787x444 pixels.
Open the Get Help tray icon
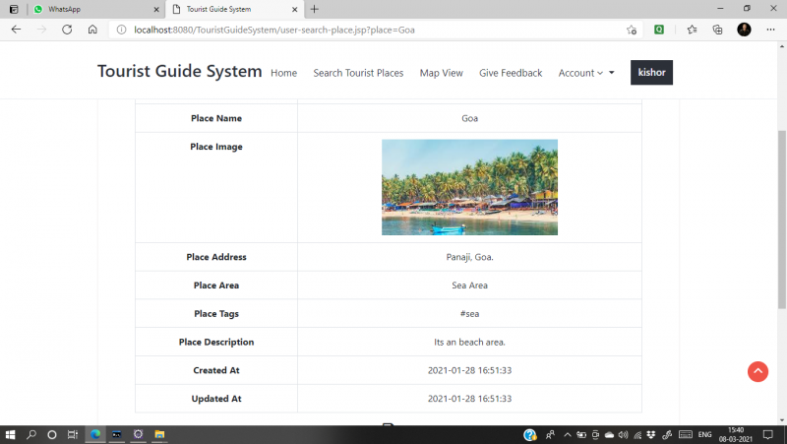[x=529, y=434]
